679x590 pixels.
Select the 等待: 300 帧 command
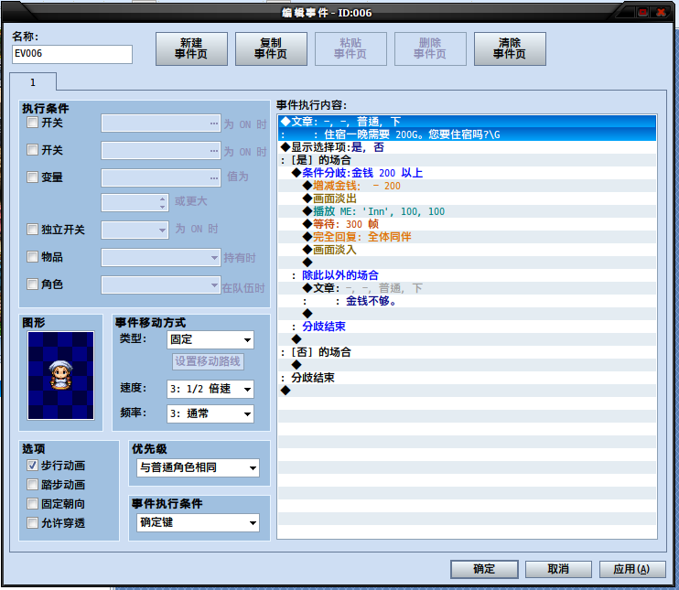tap(467, 224)
